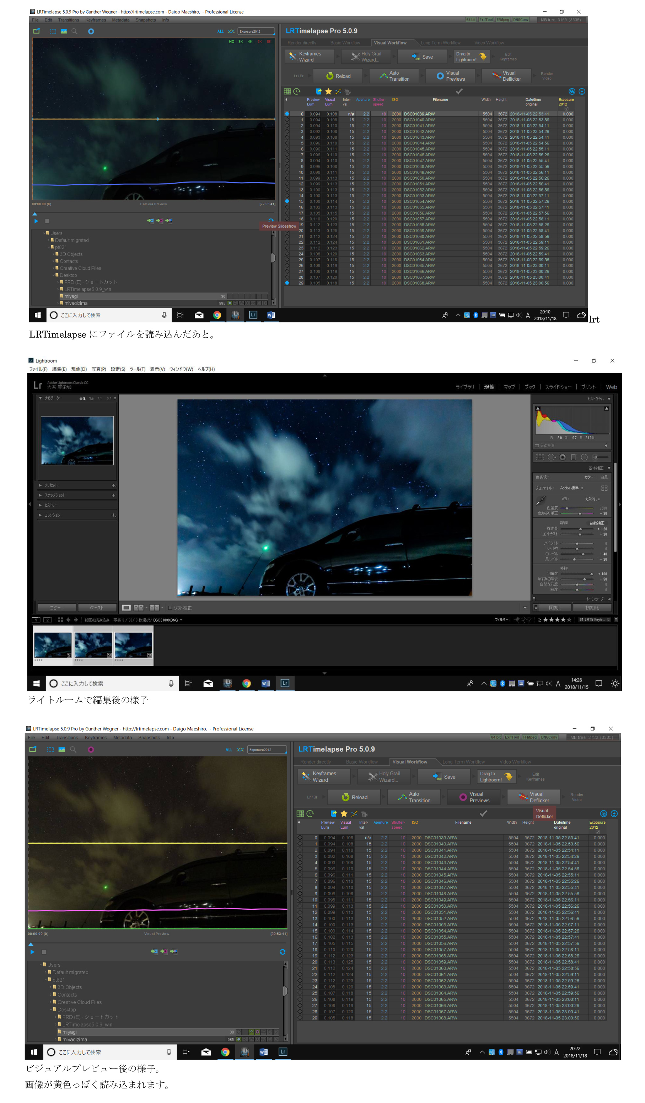The image size is (645, 1103).
Task: Click the magnifier icon in the top LRTimelapse toolbar
Action: click(x=74, y=31)
